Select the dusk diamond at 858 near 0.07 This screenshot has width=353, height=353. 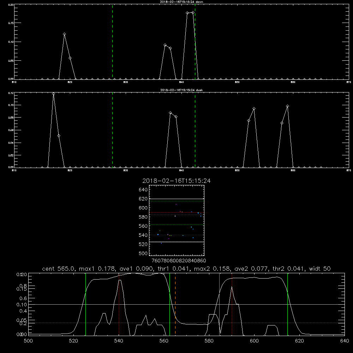pyautogui.click(x=282, y=123)
